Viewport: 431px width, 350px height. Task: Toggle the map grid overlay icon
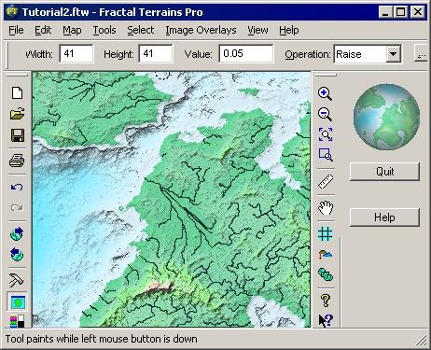tap(326, 234)
